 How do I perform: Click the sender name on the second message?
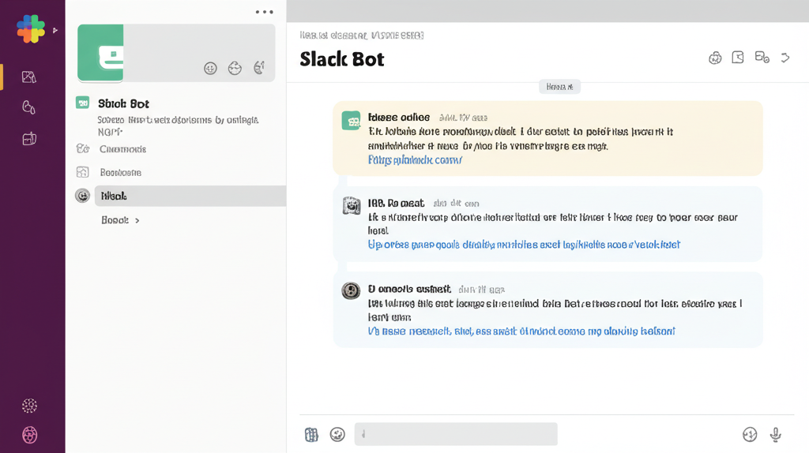(x=397, y=203)
